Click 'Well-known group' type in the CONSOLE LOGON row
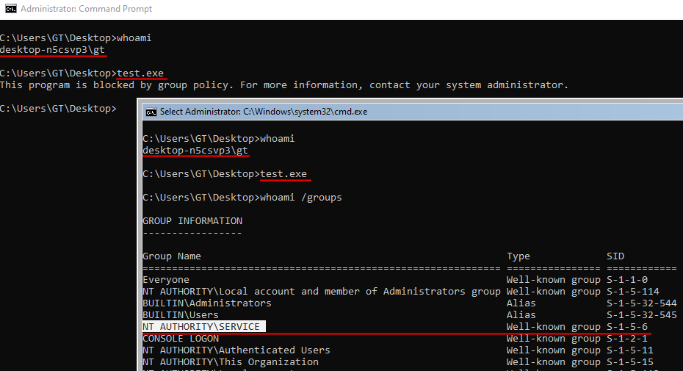This screenshot has height=371, width=683. [553, 339]
